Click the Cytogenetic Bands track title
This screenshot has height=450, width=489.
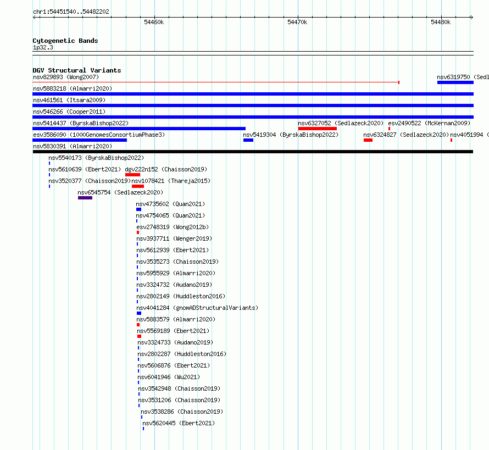click(65, 41)
